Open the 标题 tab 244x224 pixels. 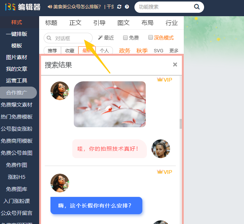pyautogui.click(x=51, y=23)
